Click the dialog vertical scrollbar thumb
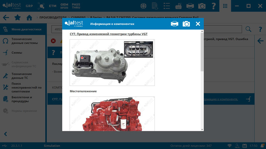Image resolution: width=266 pixels, height=149 pixels. [202, 52]
